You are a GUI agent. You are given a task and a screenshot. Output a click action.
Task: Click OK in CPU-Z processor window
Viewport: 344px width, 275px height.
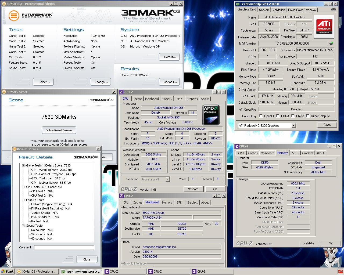(x=215, y=189)
